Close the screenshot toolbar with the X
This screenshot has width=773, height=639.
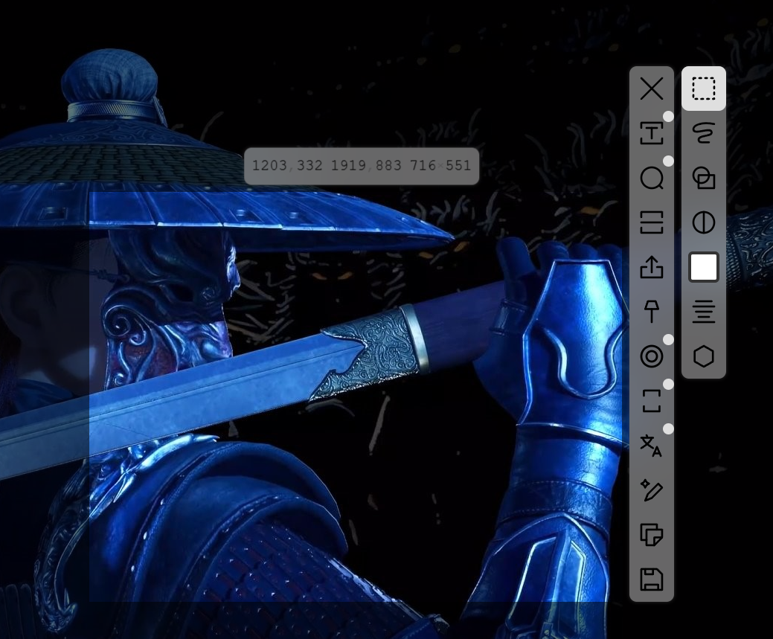(x=652, y=89)
